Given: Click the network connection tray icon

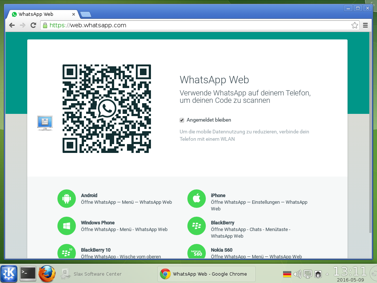Looking at the screenshot, I should pos(318,274).
